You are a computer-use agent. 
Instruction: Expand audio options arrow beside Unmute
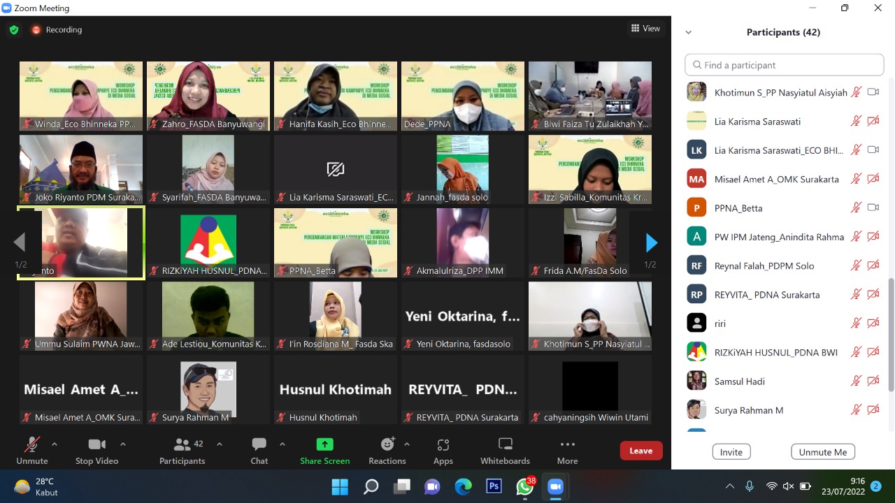pos(55,444)
